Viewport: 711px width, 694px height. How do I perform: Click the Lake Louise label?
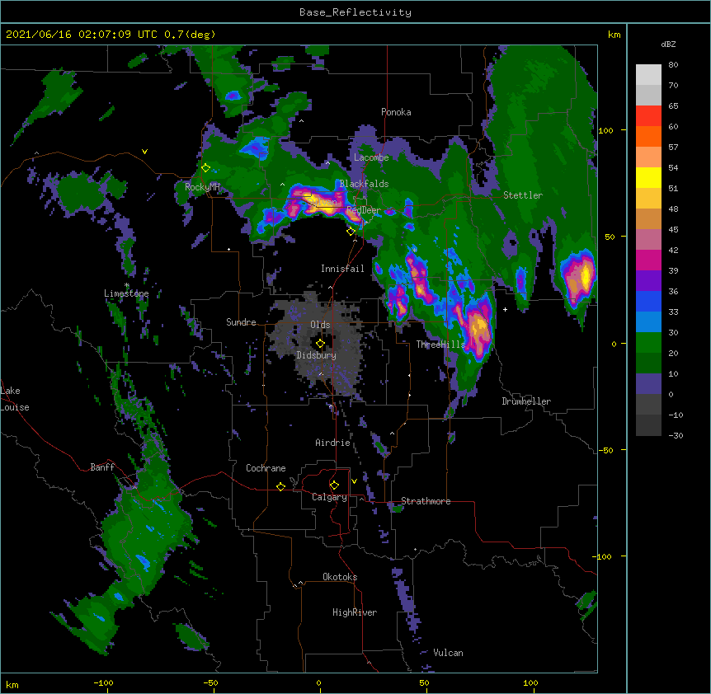pos(15,399)
